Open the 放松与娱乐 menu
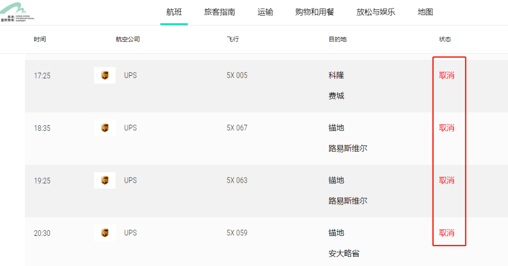Viewport: 508px width, 266px height. tap(376, 12)
